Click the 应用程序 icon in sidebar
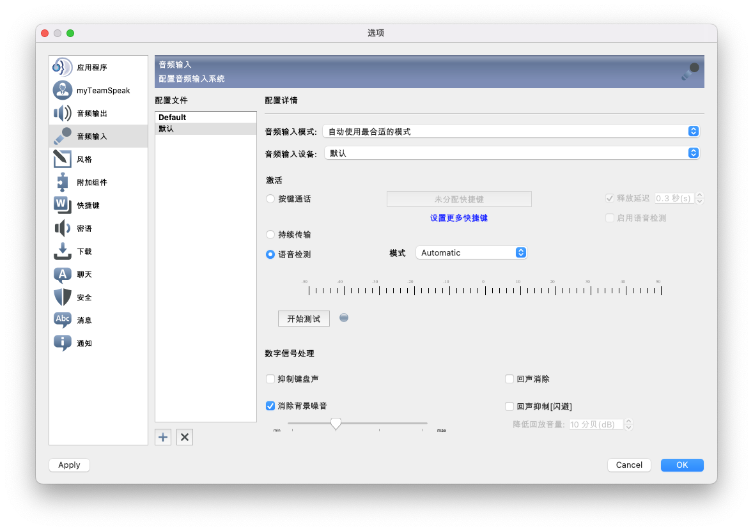The width and height of the screenshot is (753, 531). point(62,67)
